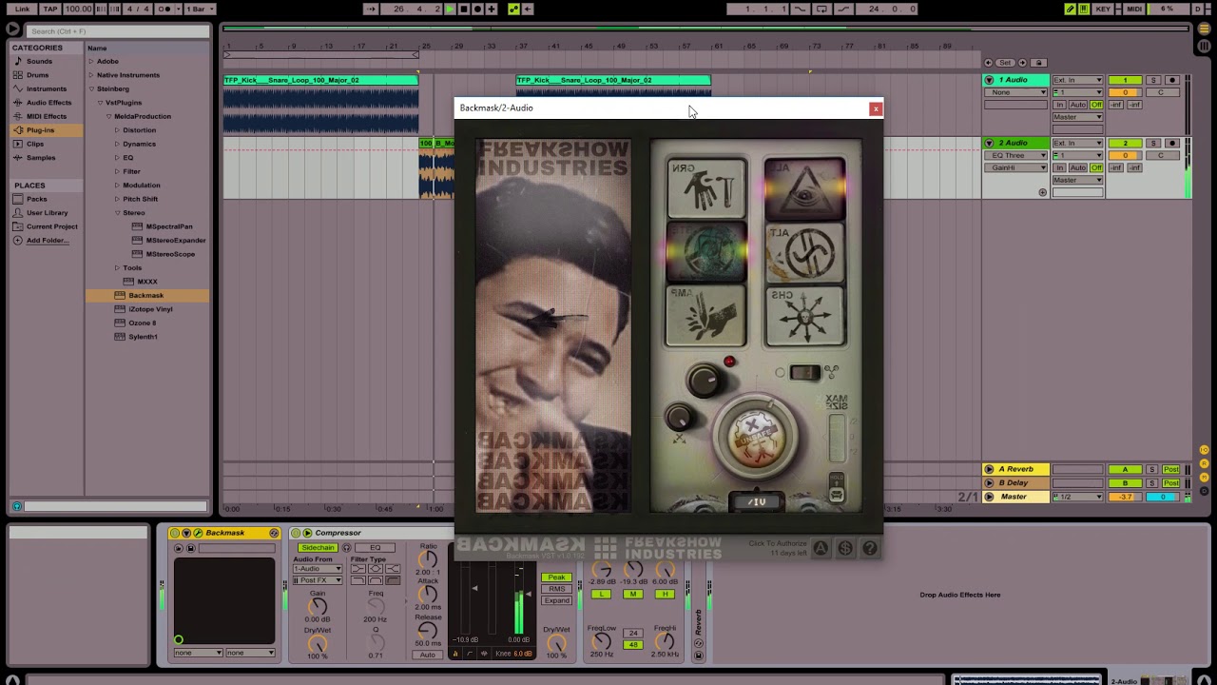Stop playback with the Stop button

[464, 9]
